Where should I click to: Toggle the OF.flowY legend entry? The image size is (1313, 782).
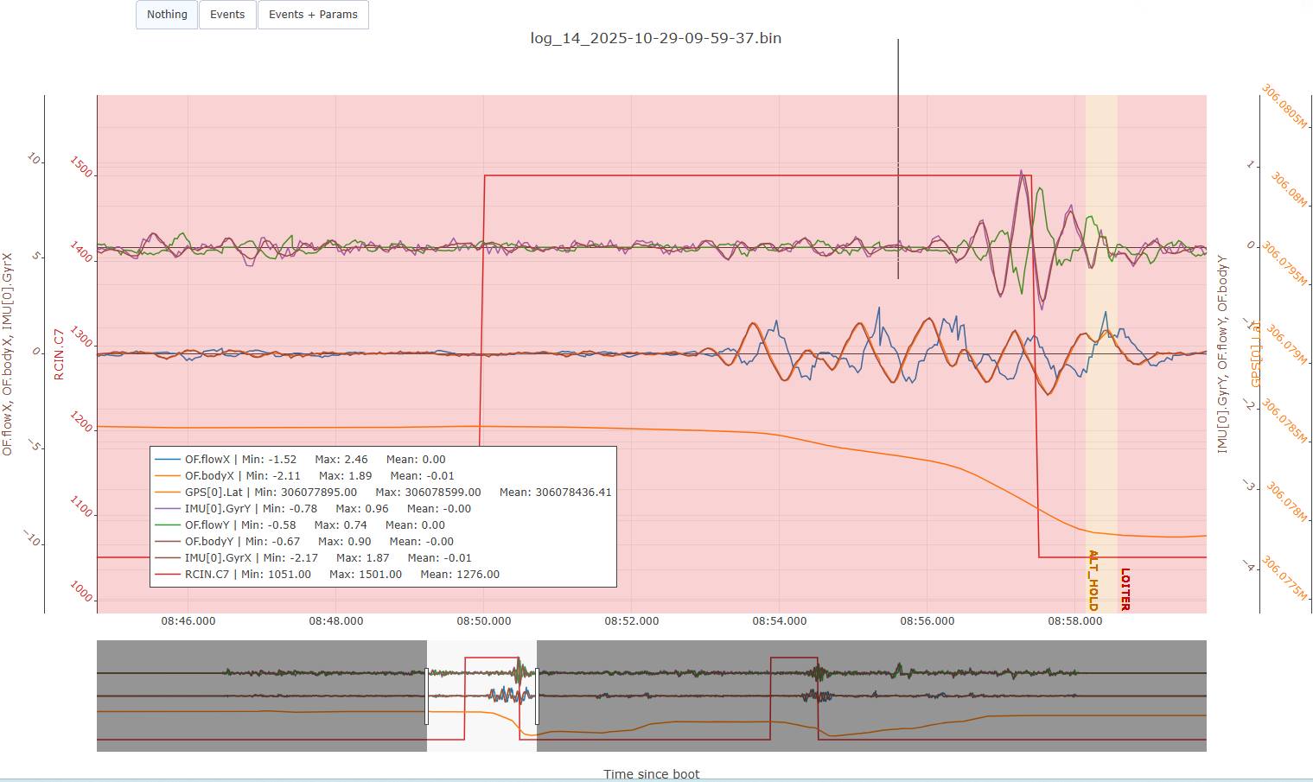click(207, 525)
